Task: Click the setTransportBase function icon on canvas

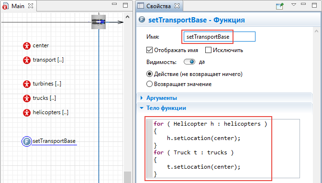Action: 27,141
